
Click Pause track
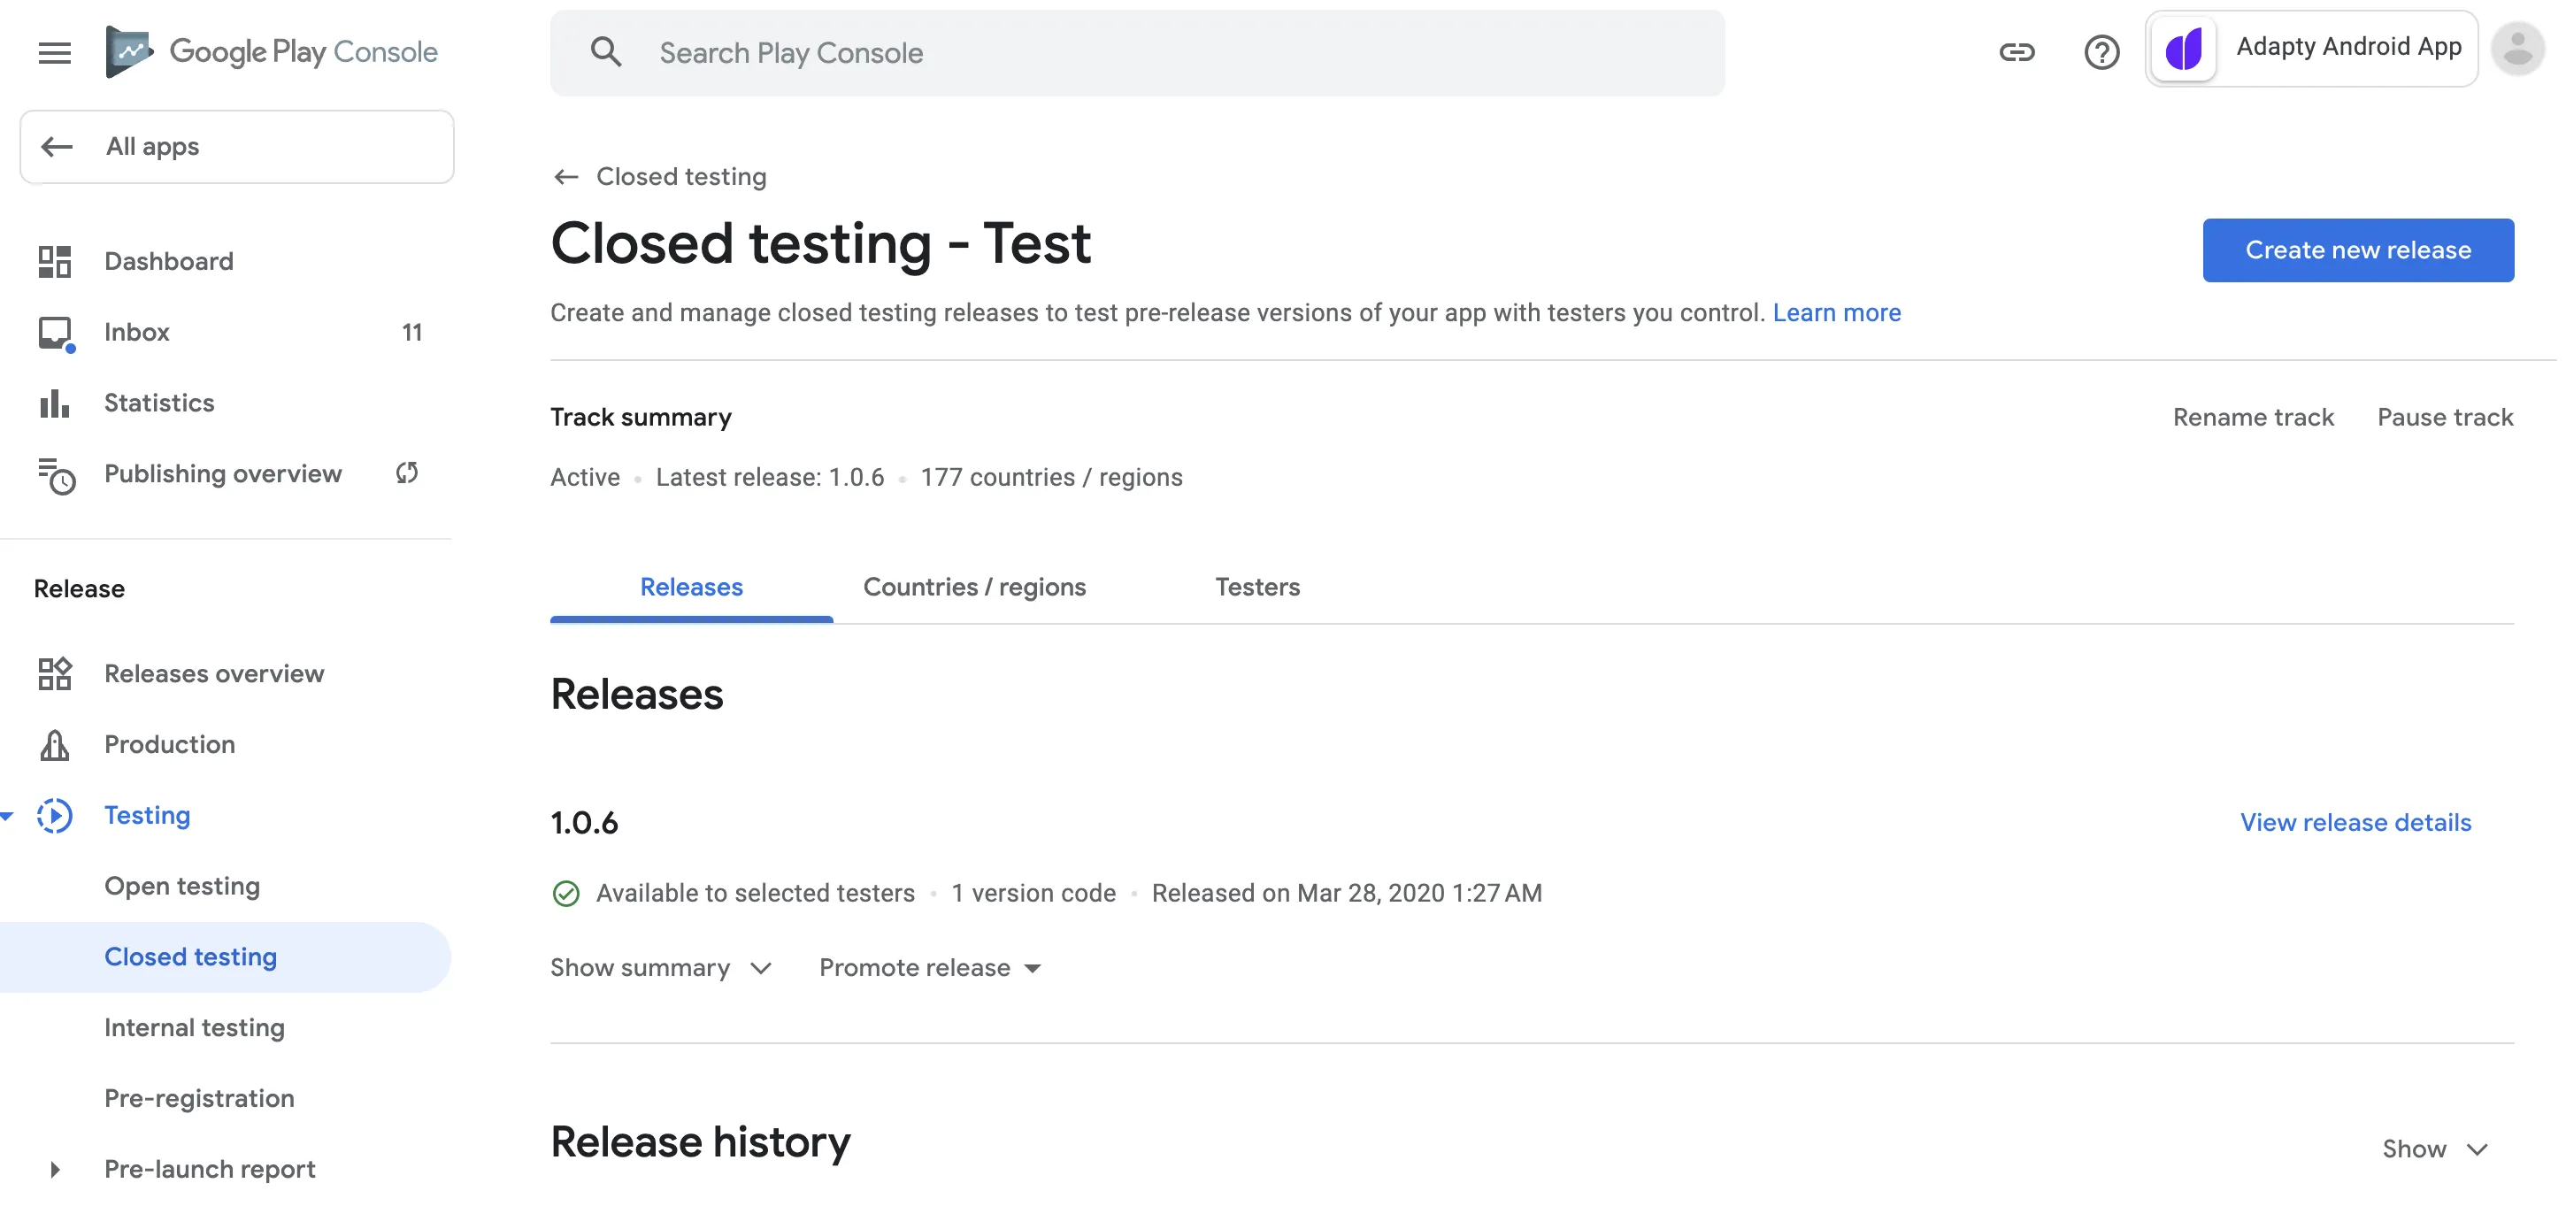pyautogui.click(x=2445, y=418)
